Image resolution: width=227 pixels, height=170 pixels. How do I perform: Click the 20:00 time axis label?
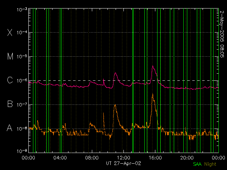(187, 158)
